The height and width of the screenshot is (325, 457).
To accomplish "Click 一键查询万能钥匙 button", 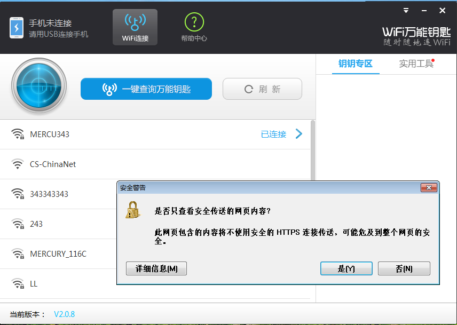I will 146,89.
